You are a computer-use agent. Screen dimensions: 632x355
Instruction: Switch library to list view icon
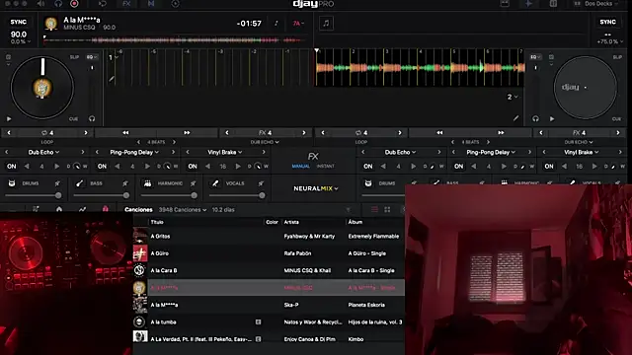click(x=374, y=210)
